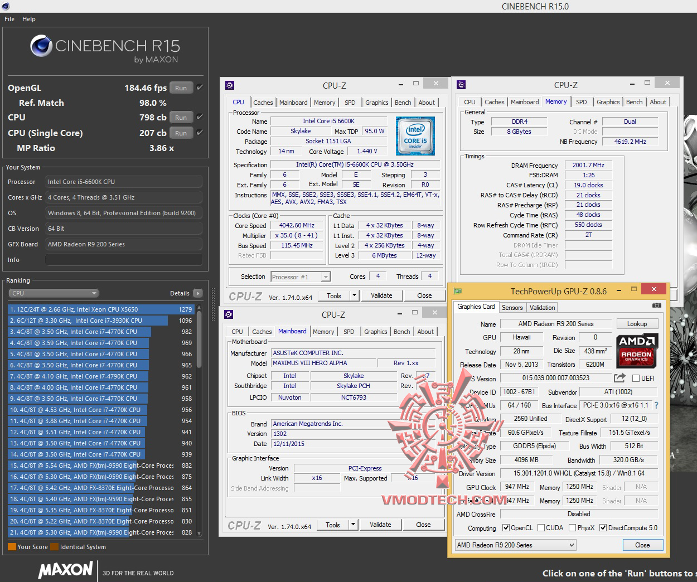The width and height of the screenshot is (697, 582).
Task: Toggle the CPU test checkbox
Action: click(x=200, y=117)
